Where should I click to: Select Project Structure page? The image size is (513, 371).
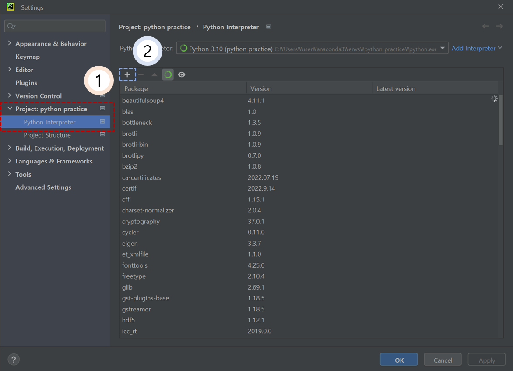tap(47, 135)
